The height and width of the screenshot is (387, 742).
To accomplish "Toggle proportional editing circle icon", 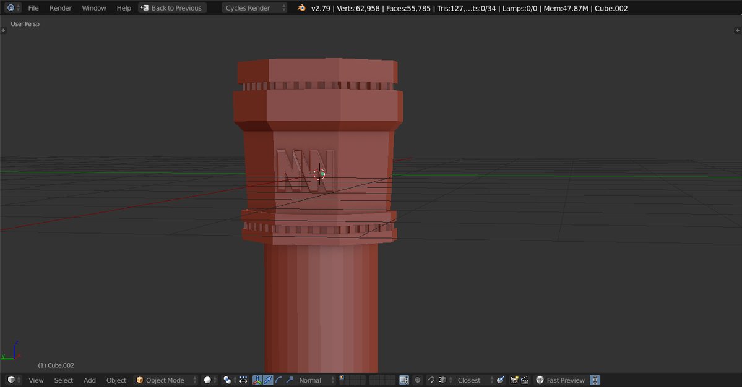I will (x=418, y=380).
